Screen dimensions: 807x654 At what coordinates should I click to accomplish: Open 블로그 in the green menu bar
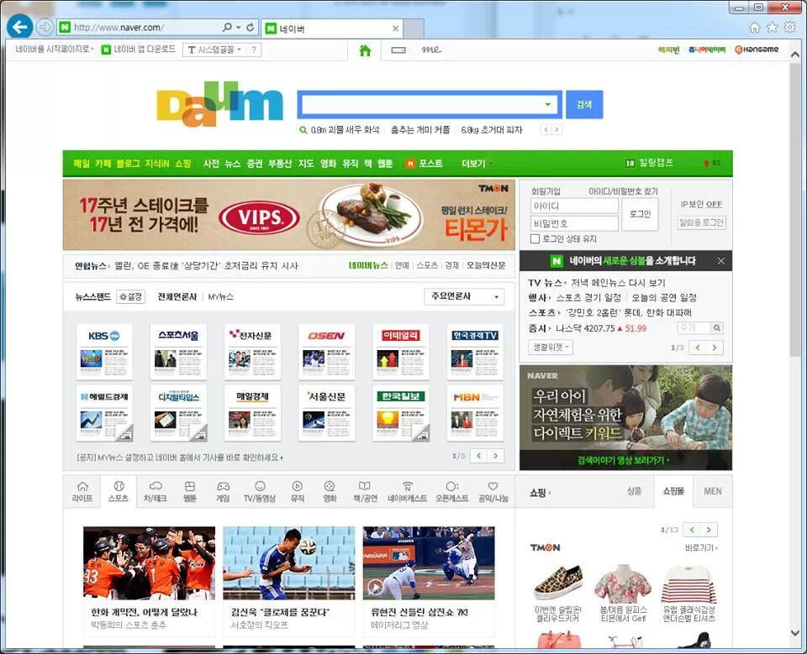pyautogui.click(x=128, y=164)
